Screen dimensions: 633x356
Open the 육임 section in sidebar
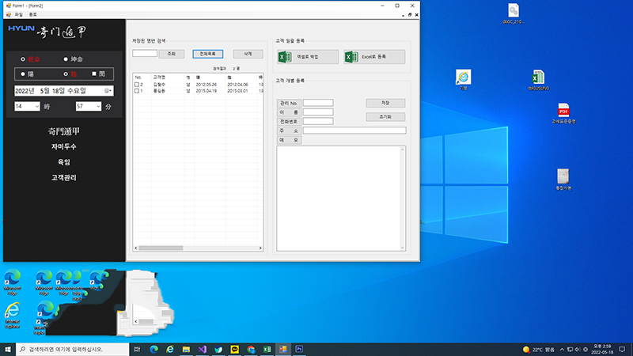(64, 162)
